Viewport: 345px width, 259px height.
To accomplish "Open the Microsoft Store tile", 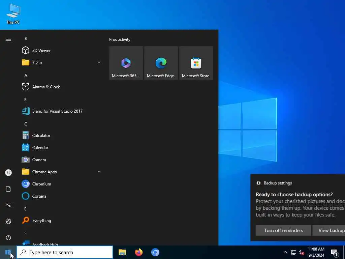I will 196,63.
